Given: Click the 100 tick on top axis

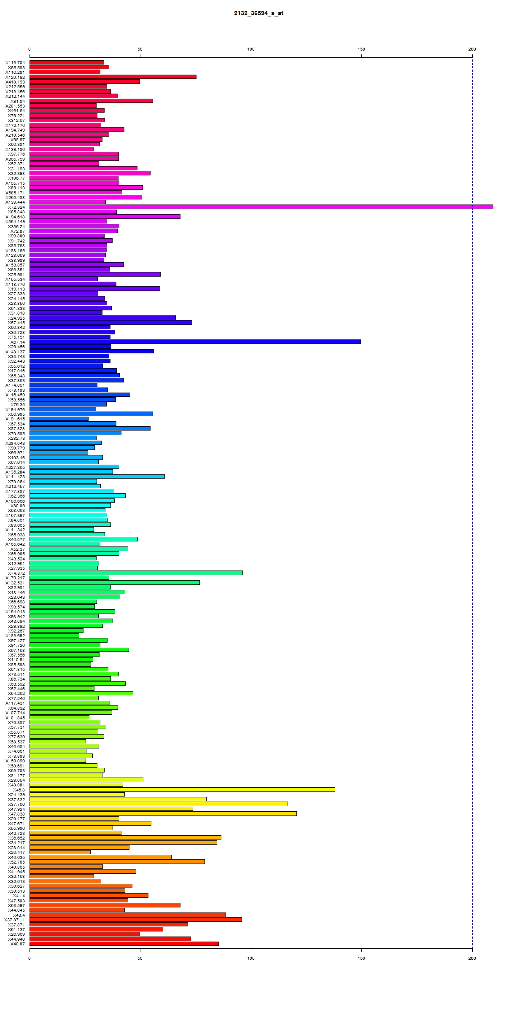Looking at the screenshot, I should pyautogui.click(x=251, y=49).
